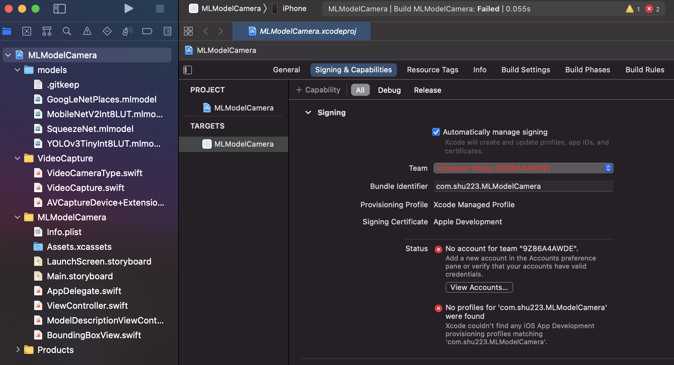This screenshot has width=674, height=365.
Task: Collapse the models folder
Action: [x=17, y=70]
